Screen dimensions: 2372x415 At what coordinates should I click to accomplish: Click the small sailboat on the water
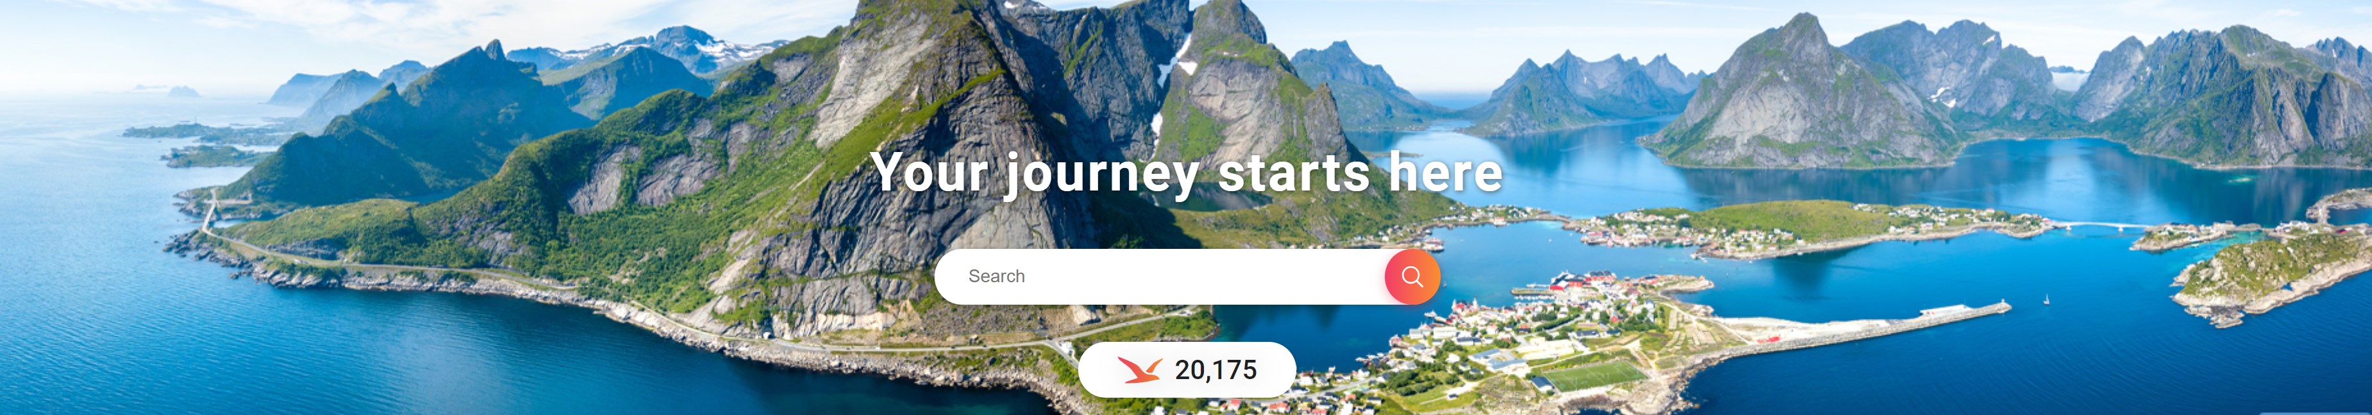pyautogui.click(x=2046, y=299)
